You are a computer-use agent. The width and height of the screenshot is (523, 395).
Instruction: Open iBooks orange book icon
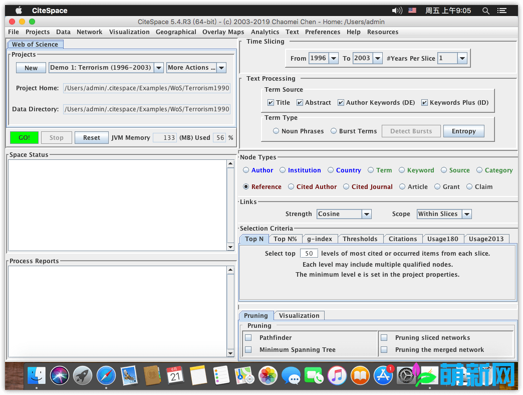point(360,375)
